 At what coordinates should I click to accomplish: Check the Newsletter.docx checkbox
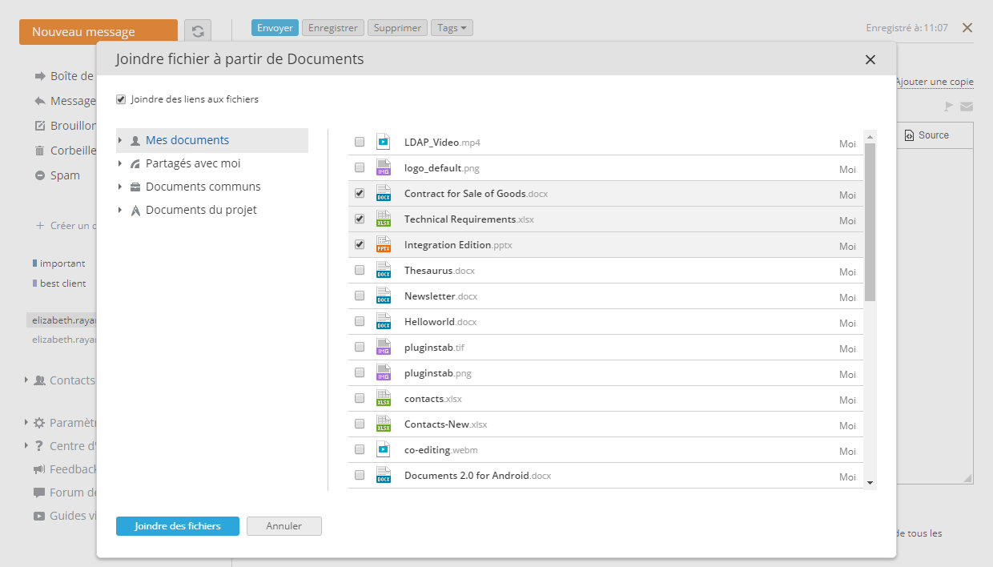pyautogui.click(x=360, y=296)
